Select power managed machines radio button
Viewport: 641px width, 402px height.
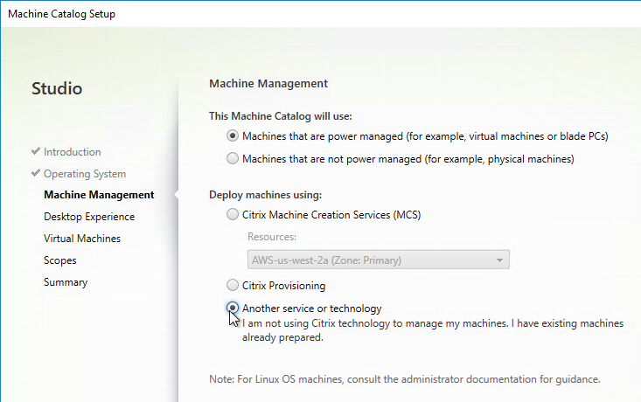point(233,135)
